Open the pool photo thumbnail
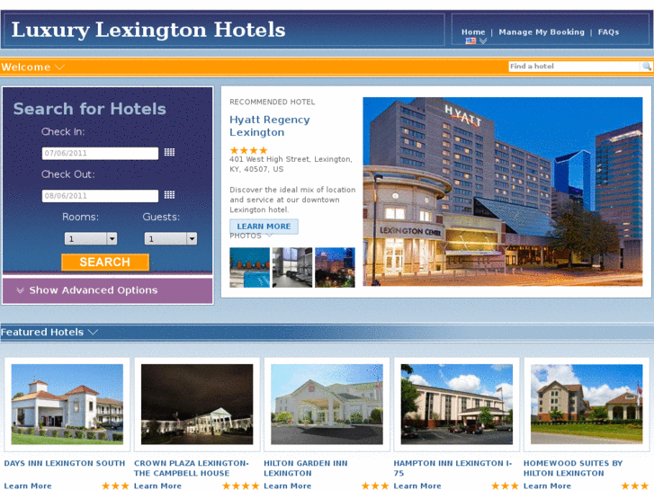The width and height of the screenshot is (654, 490). 249,267
